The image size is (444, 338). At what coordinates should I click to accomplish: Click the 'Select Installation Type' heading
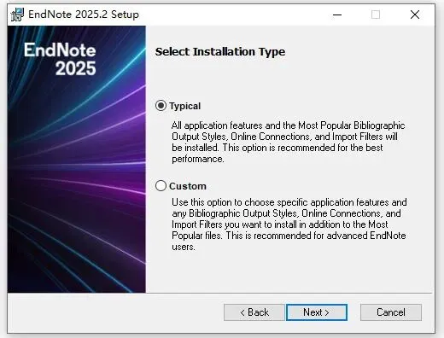pyautogui.click(x=220, y=52)
